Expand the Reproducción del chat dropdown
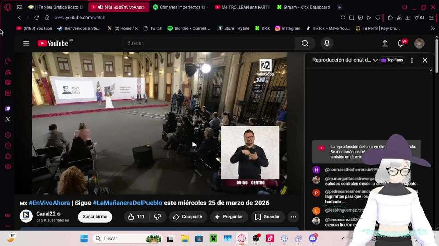439x246 pixels. click(x=345, y=60)
